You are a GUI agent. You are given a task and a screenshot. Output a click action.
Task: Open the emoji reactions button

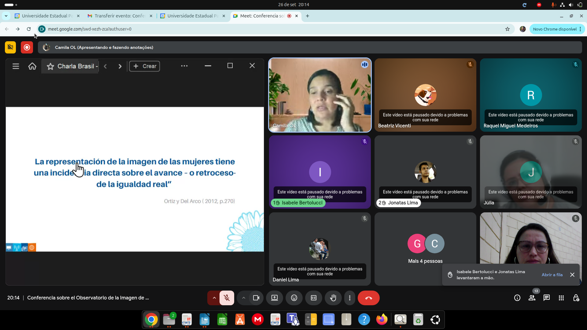pos(294,298)
